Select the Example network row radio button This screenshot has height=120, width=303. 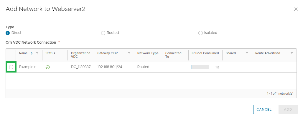11,67
